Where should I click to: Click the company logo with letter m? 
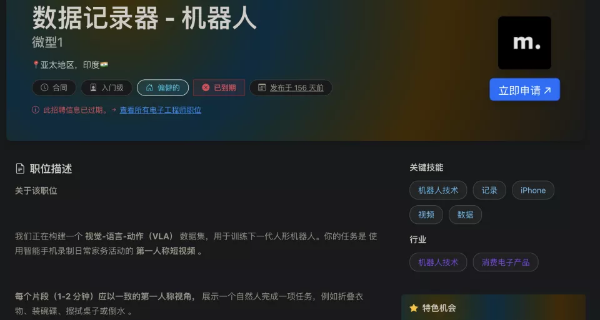pyautogui.click(x=524, y=43)
